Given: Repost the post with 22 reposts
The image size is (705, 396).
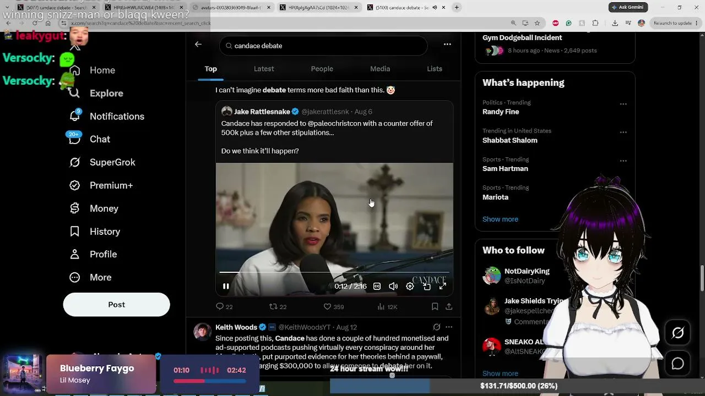Looking at the screenshot, I should 278,307.
